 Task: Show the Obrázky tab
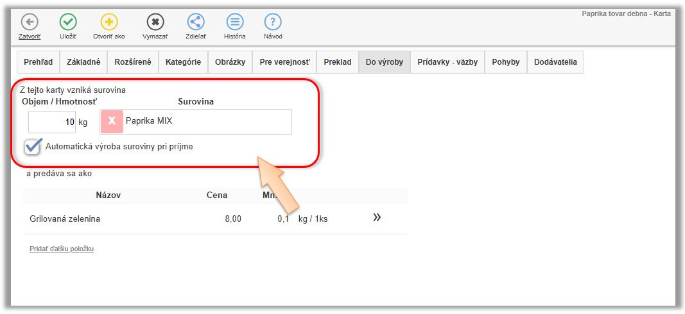click(x=231, y=62)
